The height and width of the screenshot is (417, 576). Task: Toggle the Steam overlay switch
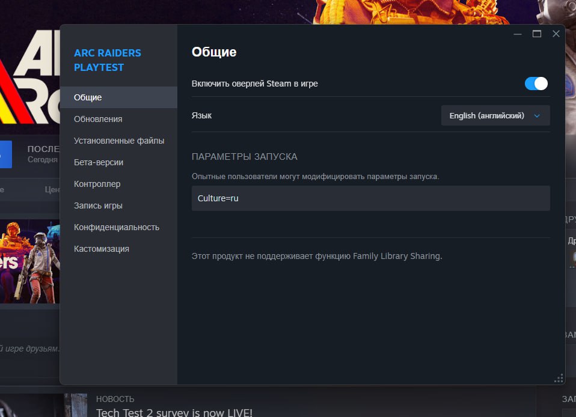pos(536,84)
